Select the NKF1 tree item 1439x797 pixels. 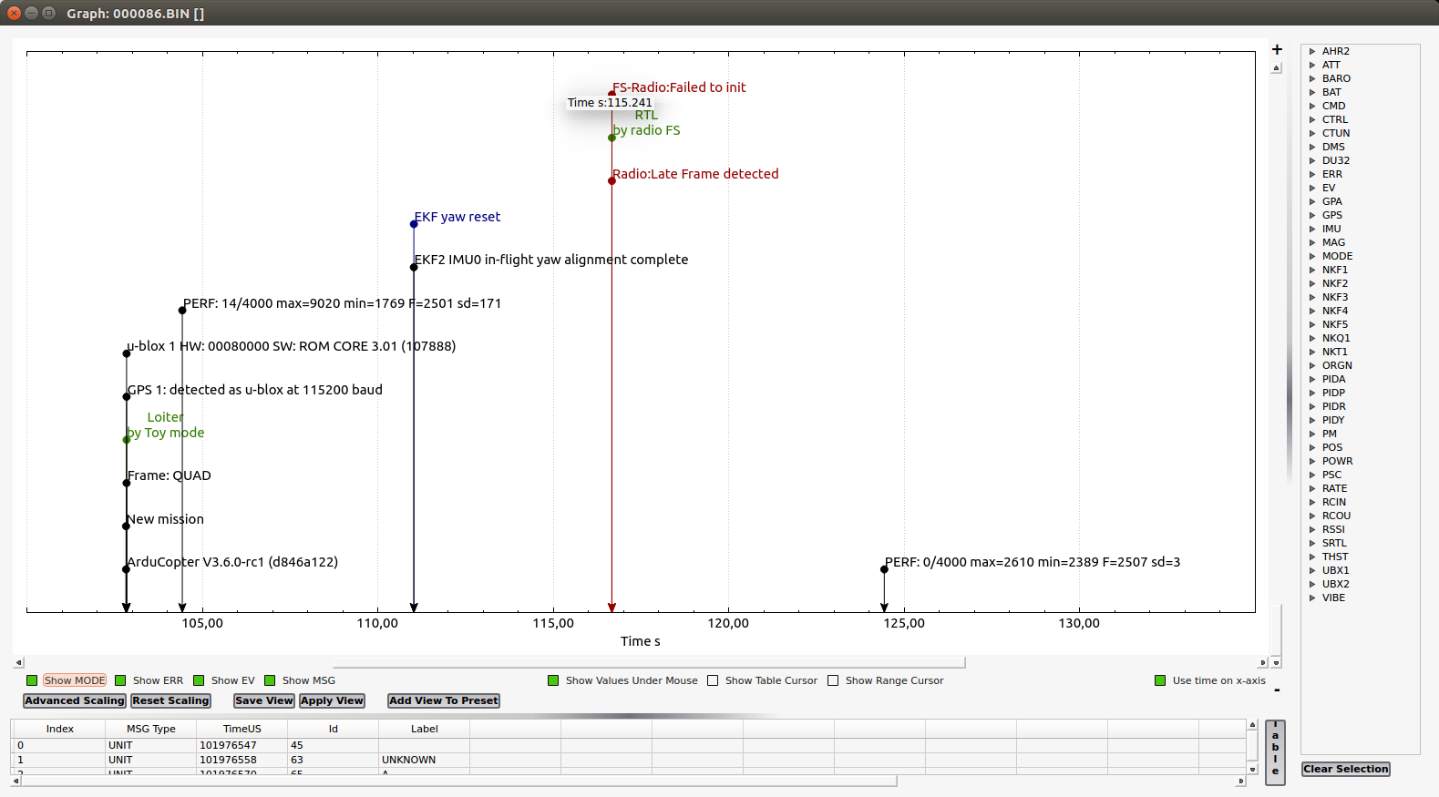click(x=1335, y=270)
